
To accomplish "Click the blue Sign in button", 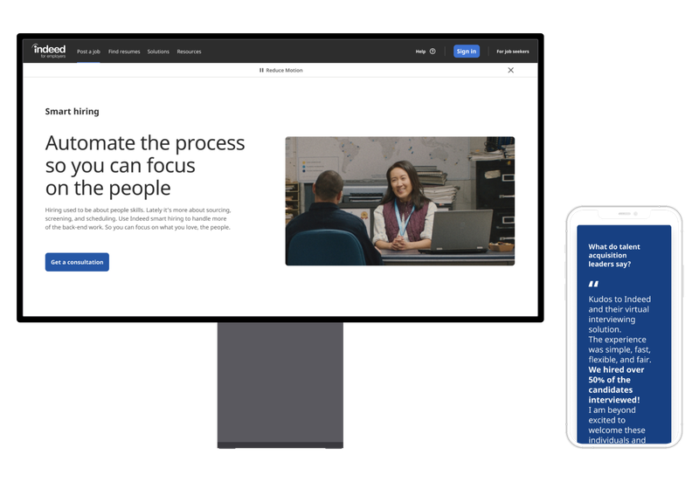I will [467, 52].
